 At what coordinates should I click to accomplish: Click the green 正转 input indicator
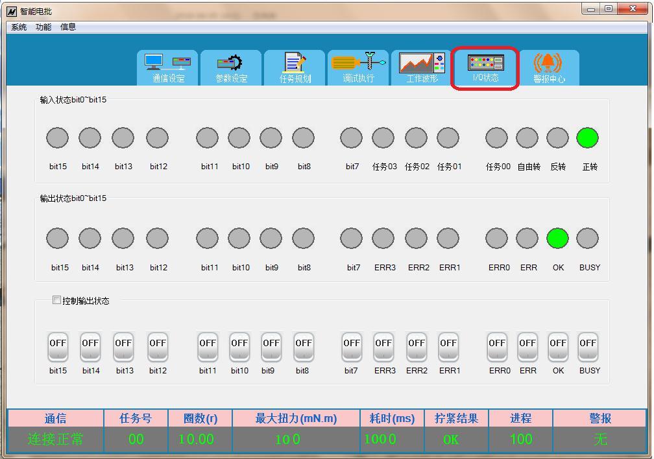pyautogui.click(x=587, y=137)
